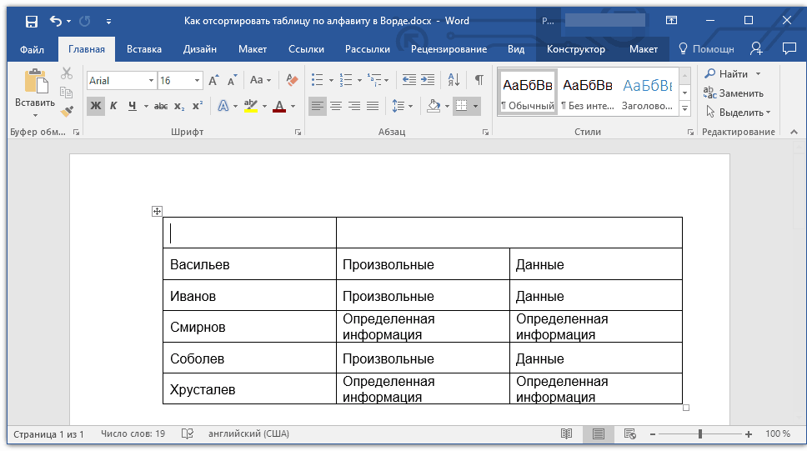Click the Sort A-Z icon

(454, 80)
